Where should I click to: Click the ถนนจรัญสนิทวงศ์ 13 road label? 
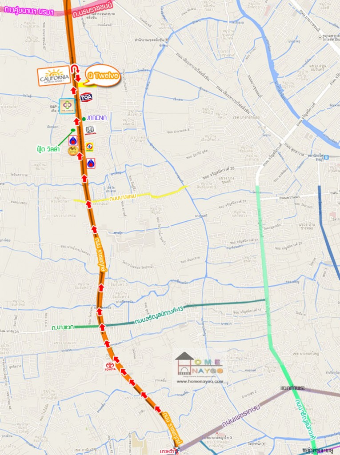[x=159, y=316]
